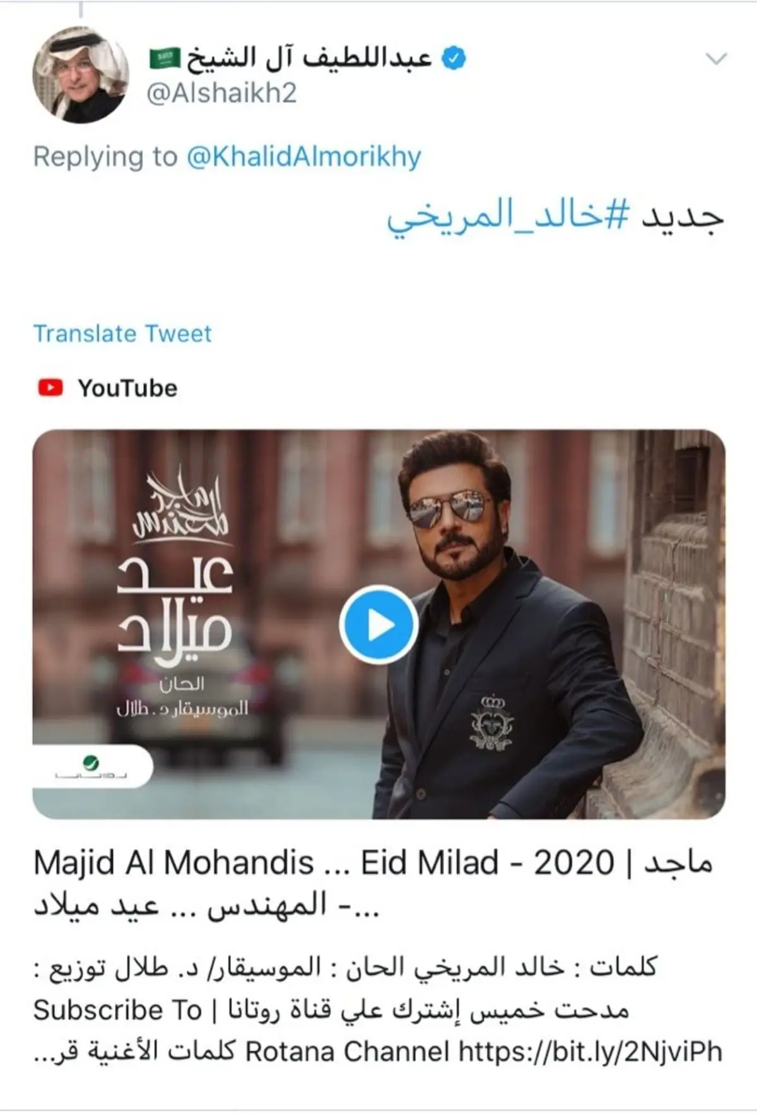Click the Majid Al Mohandis calligraphy logo
757x1114 pixels.
pyautogui.click(x=180, y=503)
